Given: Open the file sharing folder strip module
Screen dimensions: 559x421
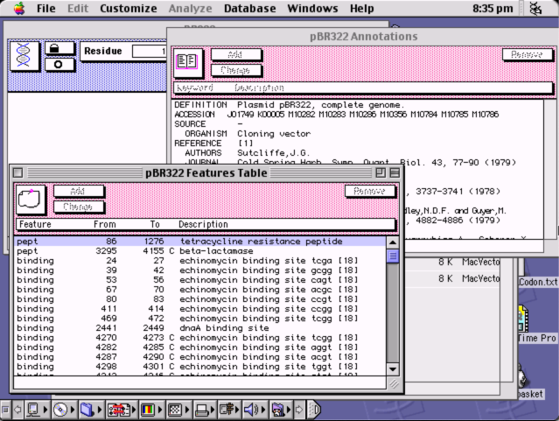Looking at the screenshot, I should coord(87,410).
